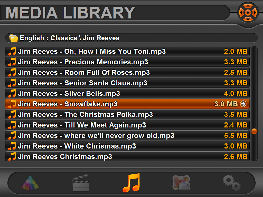Click the colorful pyramid home icon
The width and height of the screenshot is (263, 197).
pyautogui.click(x=30, y=183)
